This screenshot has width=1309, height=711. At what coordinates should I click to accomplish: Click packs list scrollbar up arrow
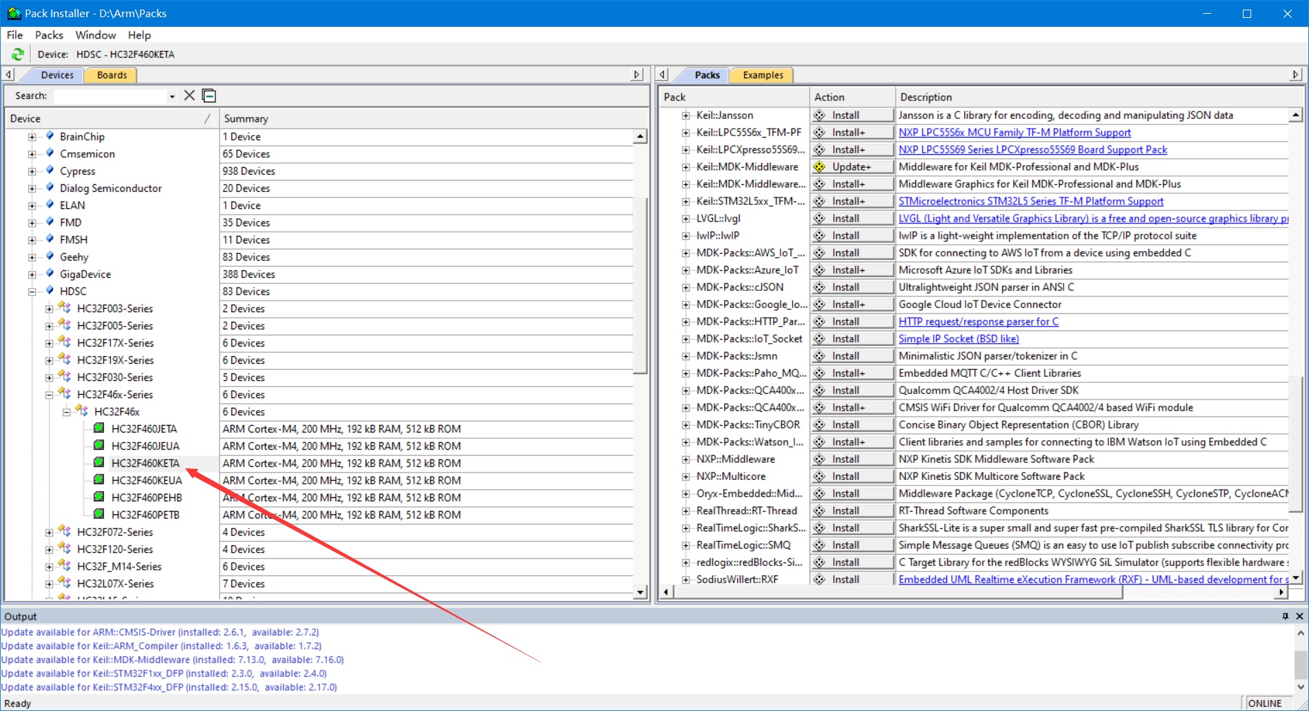click(1296, 115)
